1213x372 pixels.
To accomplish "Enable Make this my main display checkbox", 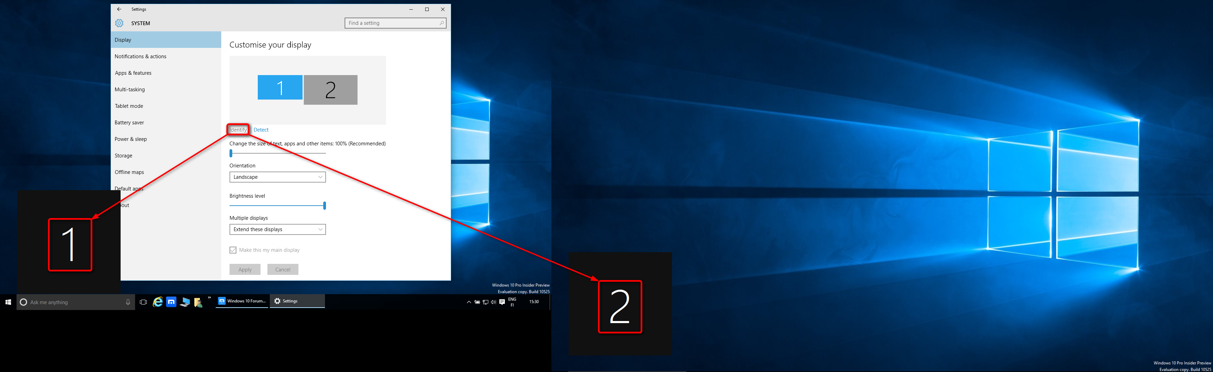I will tap(232, 250).
